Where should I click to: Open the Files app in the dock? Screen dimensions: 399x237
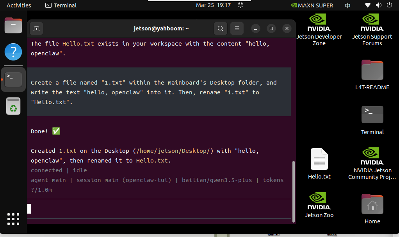(13, 25)
